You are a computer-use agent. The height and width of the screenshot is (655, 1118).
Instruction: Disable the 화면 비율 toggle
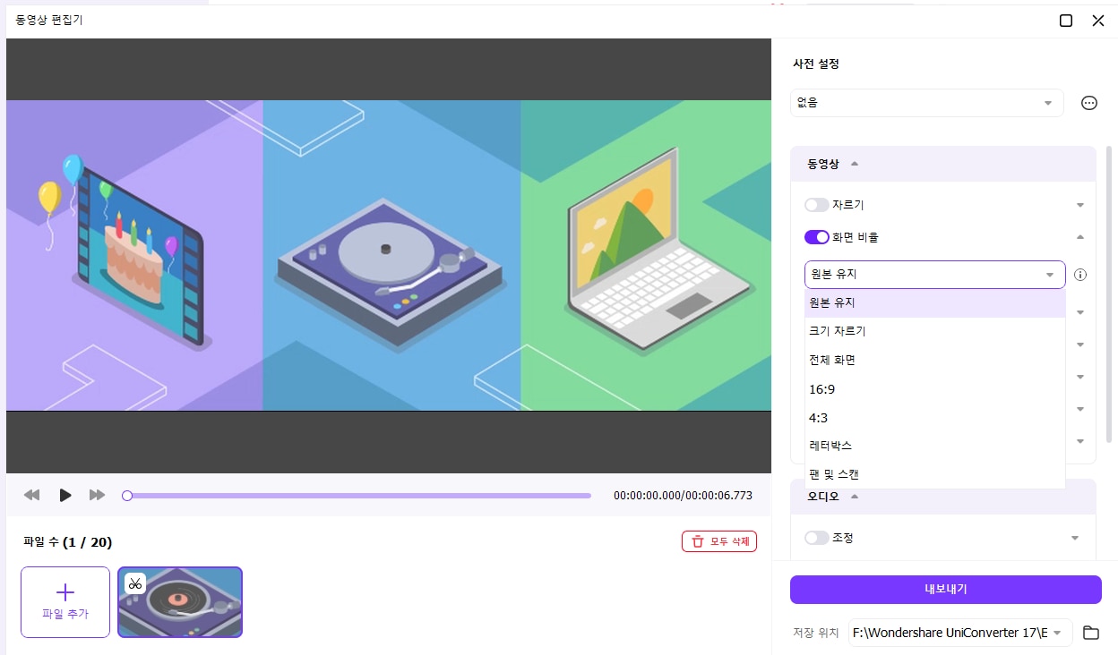pos(816,236)
